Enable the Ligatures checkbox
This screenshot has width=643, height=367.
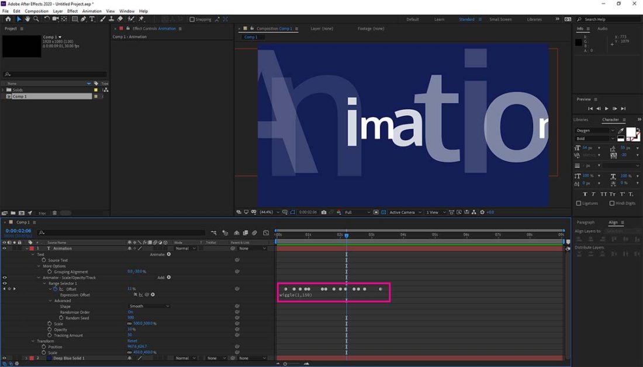point(579,204)
